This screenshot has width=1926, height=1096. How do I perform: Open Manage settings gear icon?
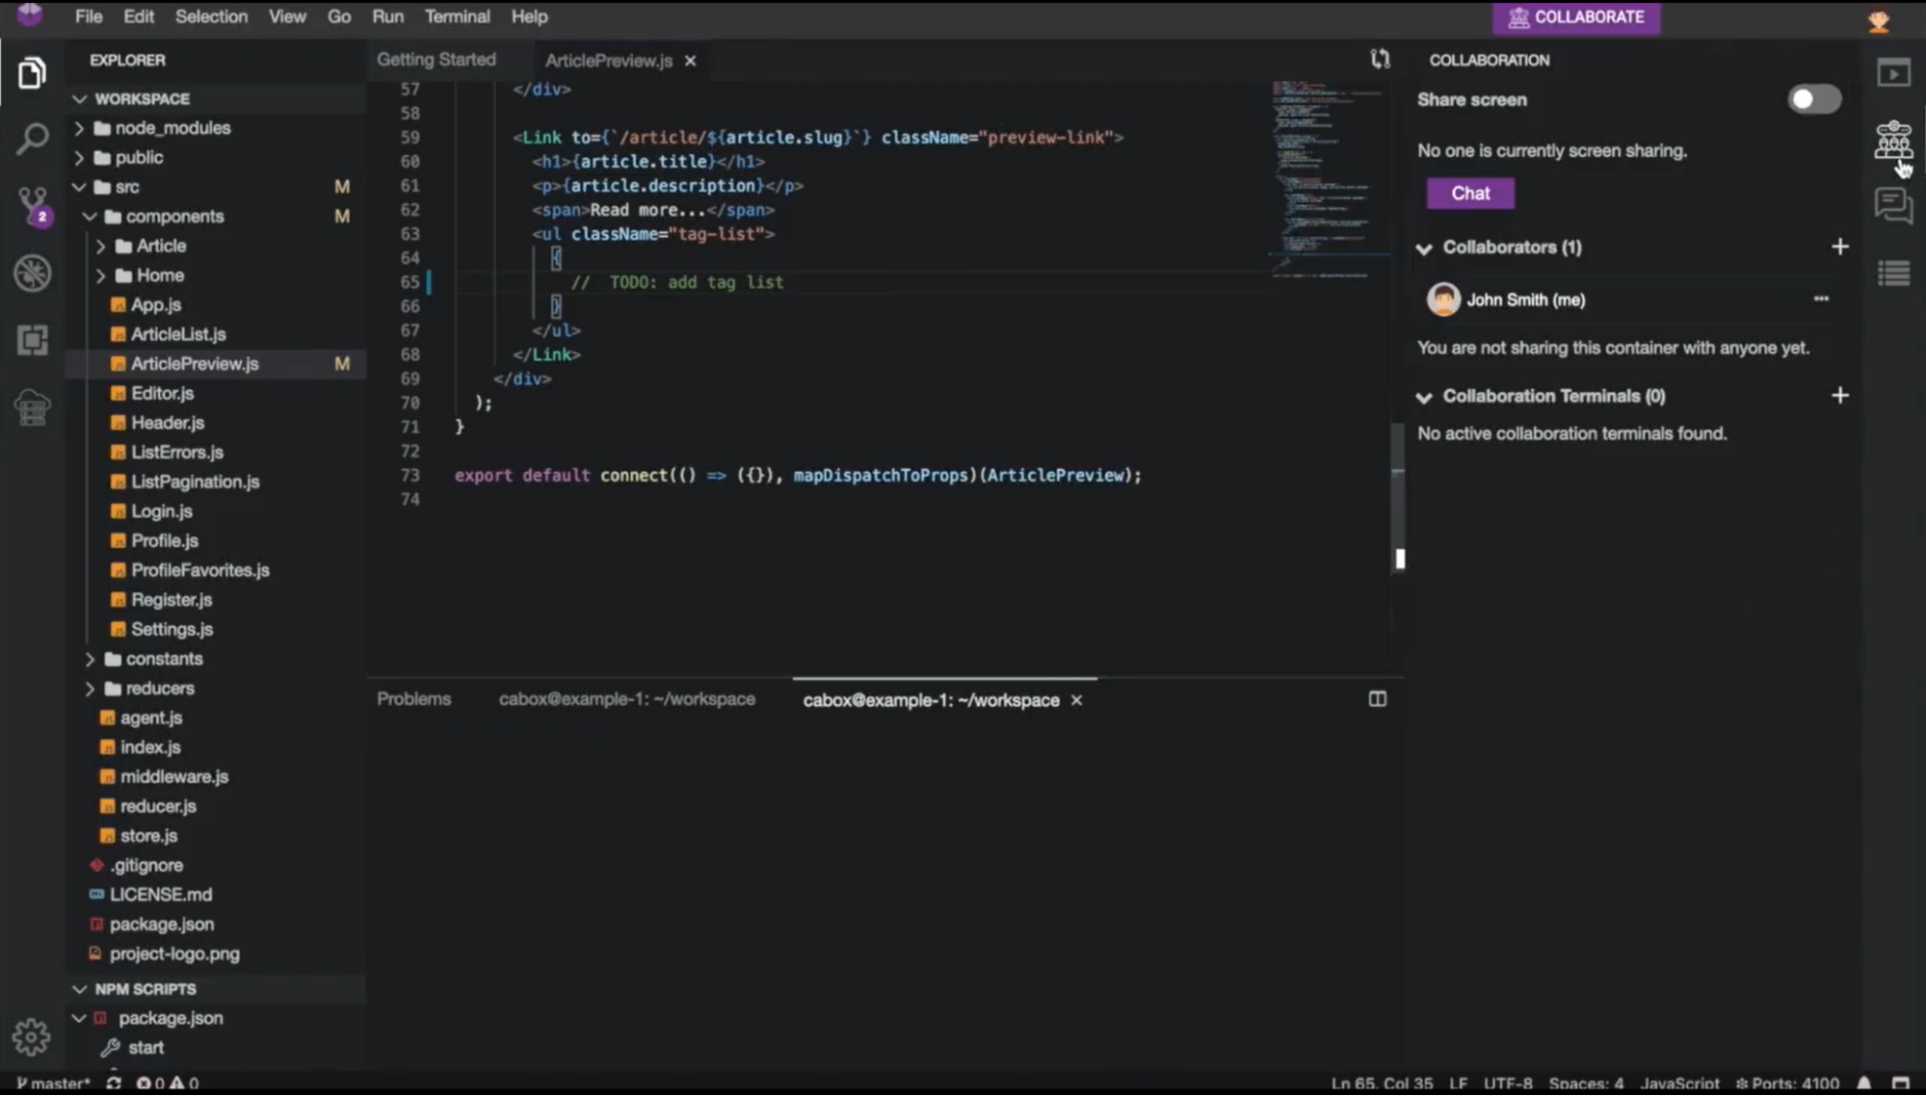click(x=31, y=1036)
